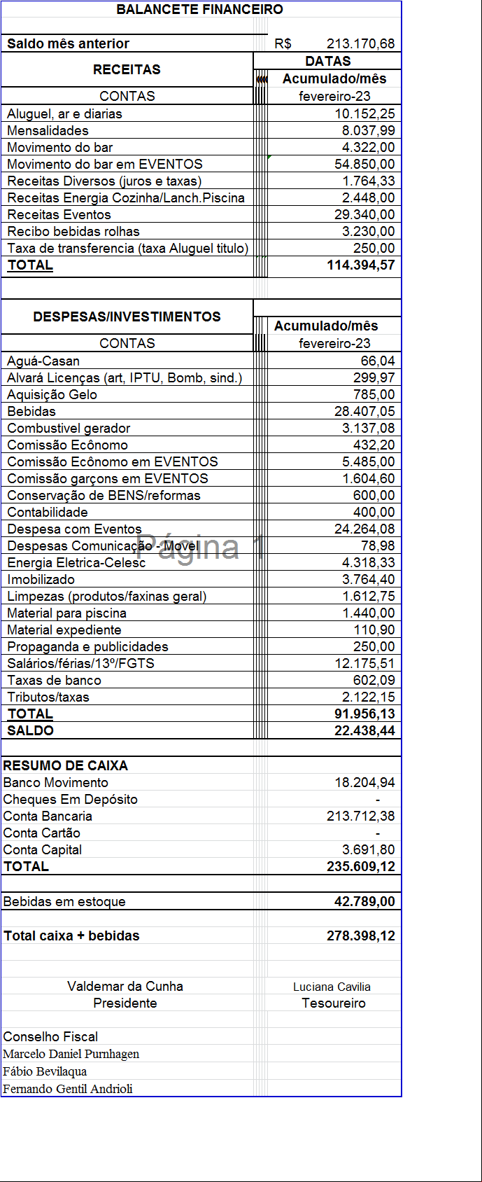482x1182 pixels.
Task: Click the Energia Eletrica-Celesc label
Action: (x=76, y=562)
